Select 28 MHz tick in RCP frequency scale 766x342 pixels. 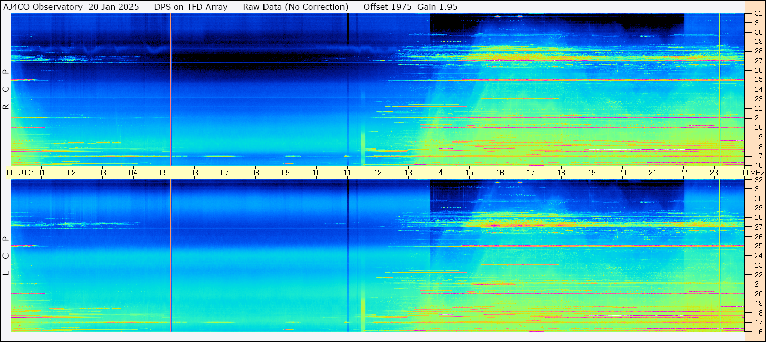(758, 51)
